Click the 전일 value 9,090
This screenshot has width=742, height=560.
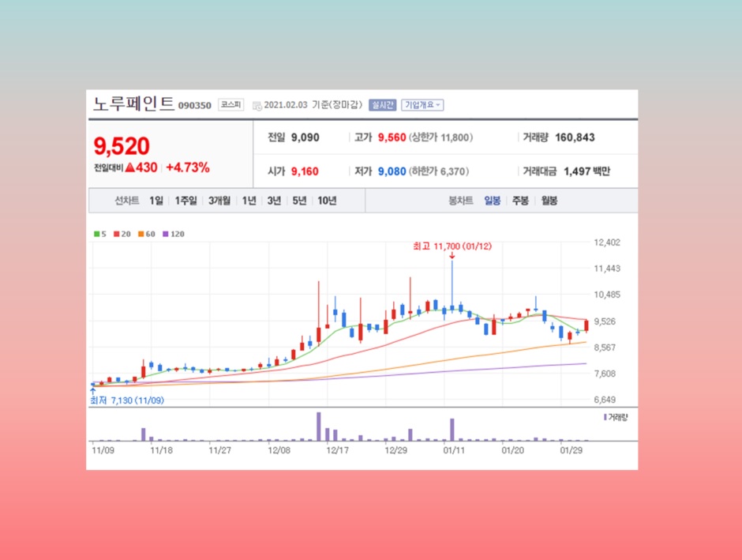click(305, 137)
